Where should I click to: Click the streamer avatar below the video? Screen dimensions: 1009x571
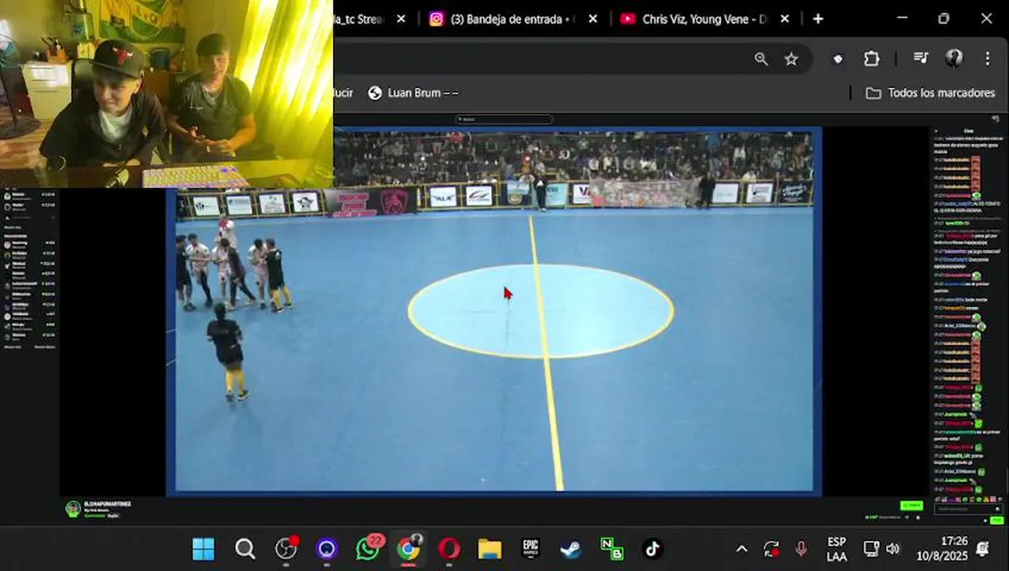tap(73, 509)
